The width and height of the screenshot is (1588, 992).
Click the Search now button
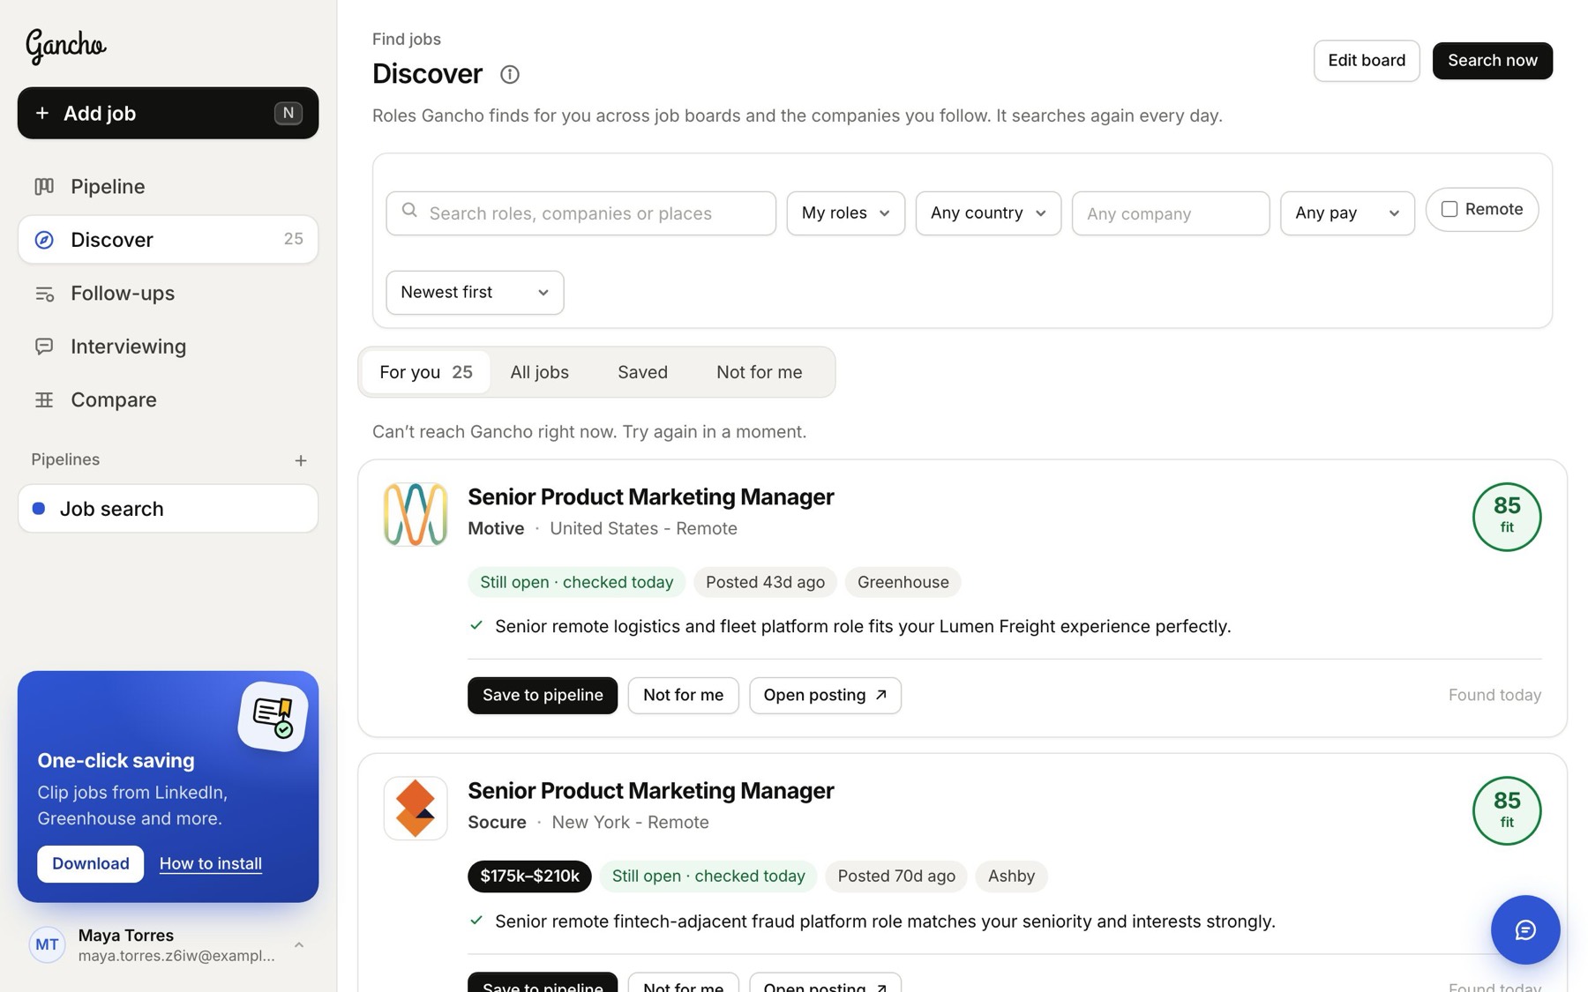pos(1492,61)
